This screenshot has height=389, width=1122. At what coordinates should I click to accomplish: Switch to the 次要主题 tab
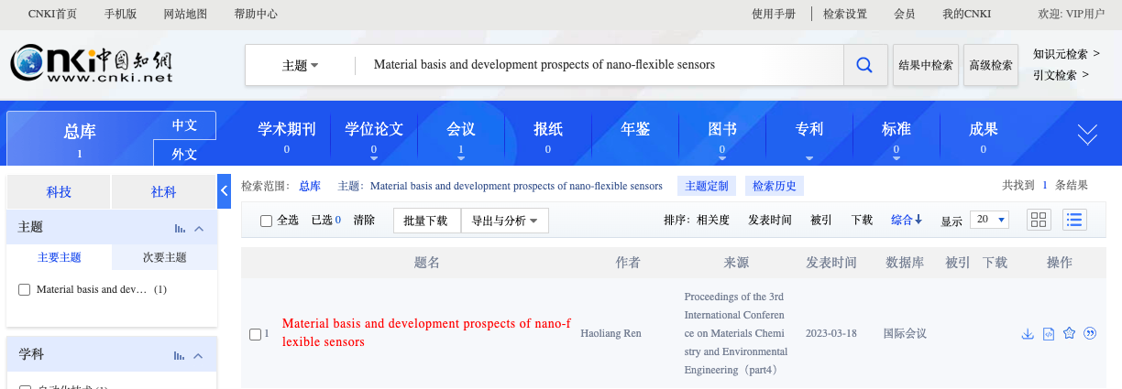click(x=165, y=257)
